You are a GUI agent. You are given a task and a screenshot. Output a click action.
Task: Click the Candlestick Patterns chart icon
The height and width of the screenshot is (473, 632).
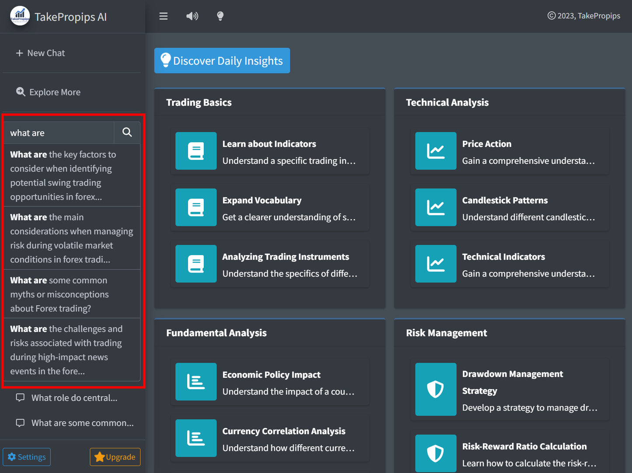(436, 207)
